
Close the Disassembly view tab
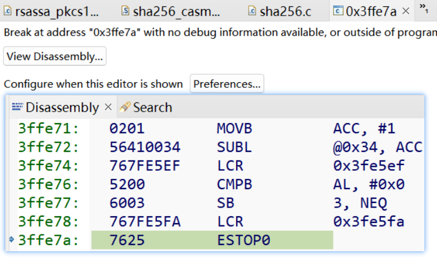[x=107, y=108]
